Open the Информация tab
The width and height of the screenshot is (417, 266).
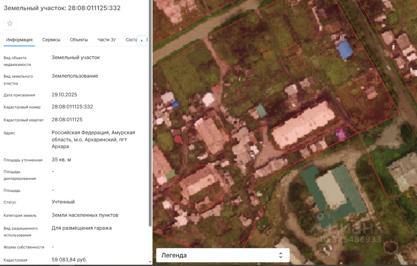pyautogui.click(x=19, y=40)
